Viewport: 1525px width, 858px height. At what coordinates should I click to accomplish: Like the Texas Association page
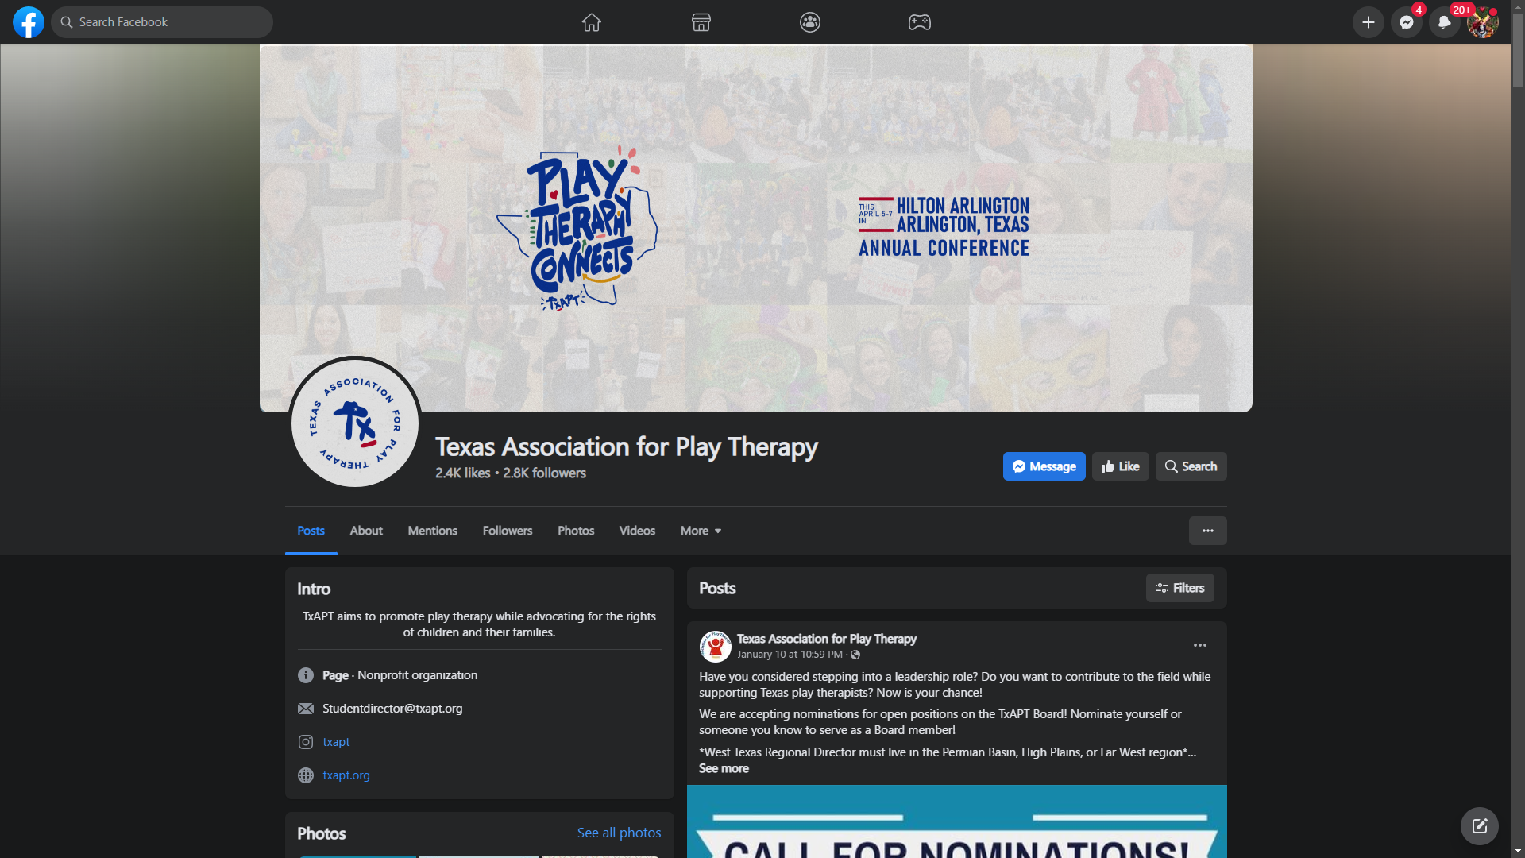[1120, 466]
